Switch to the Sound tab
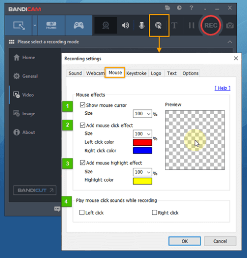This screenshot has height=258, width=247. 75,73
